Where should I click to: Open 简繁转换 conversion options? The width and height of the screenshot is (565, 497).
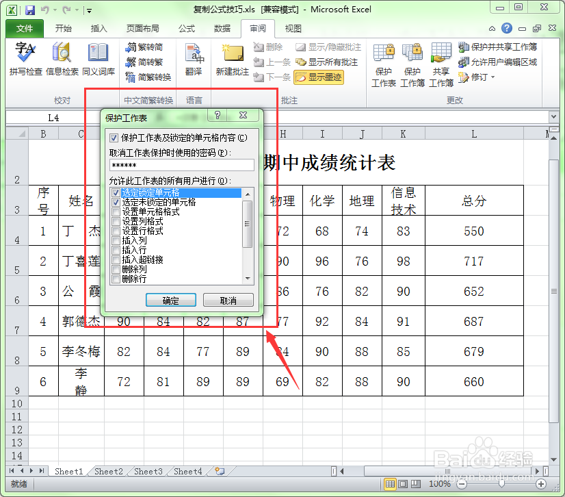148,77
